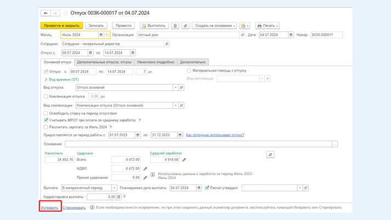
Task: Open attached files paperclip icon
Action: click(185, 26)
